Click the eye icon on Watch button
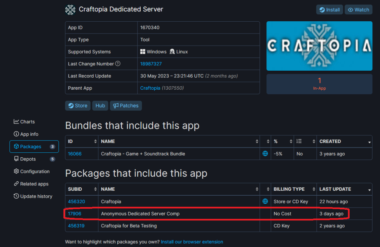Screen dimensions: 380x247 pyautogui.click(x=350, y=10)
